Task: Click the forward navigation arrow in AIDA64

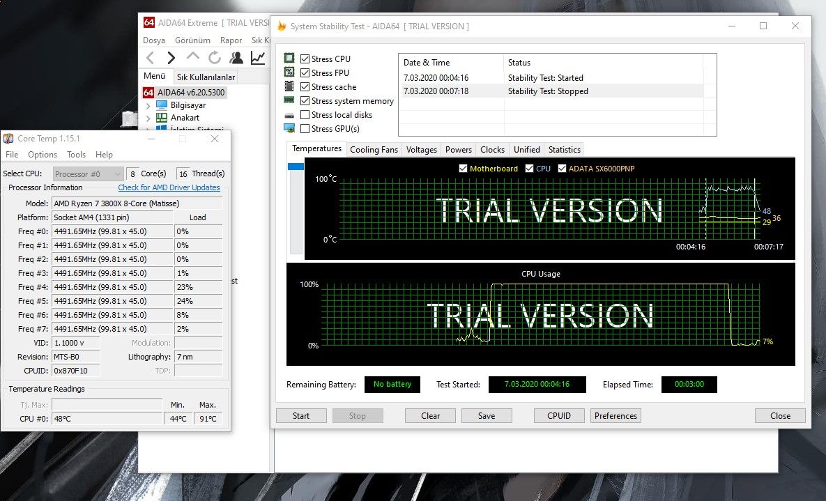Action: pyautogui.click(x=171, y=58)
